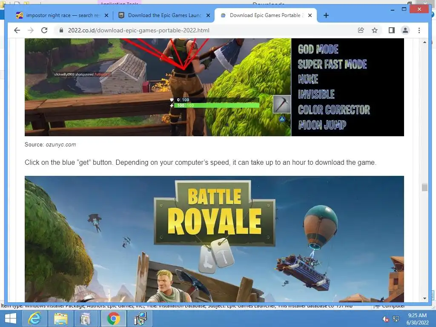
Task: Select Chrome on the taskbar
Action: 113,318
